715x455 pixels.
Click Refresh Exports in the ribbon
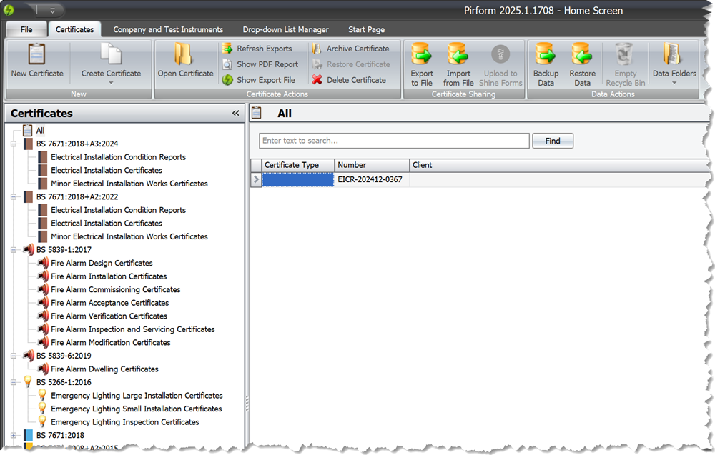click(x=257, y=49)
